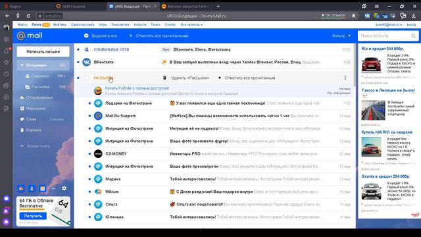The width and height of the screenshot is (421, 237).
Task: Toggle unread dot on Мадина email
Action: pos(89,179)
